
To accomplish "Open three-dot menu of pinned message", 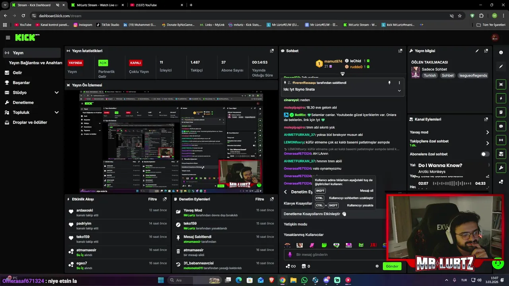I will pos(399,83).
